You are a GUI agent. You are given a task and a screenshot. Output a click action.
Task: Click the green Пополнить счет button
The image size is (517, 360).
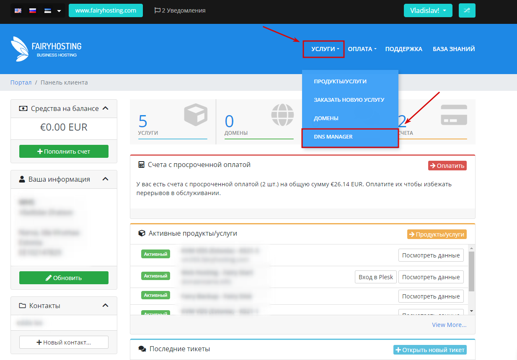pyautogui.click(x=64, y=152)
